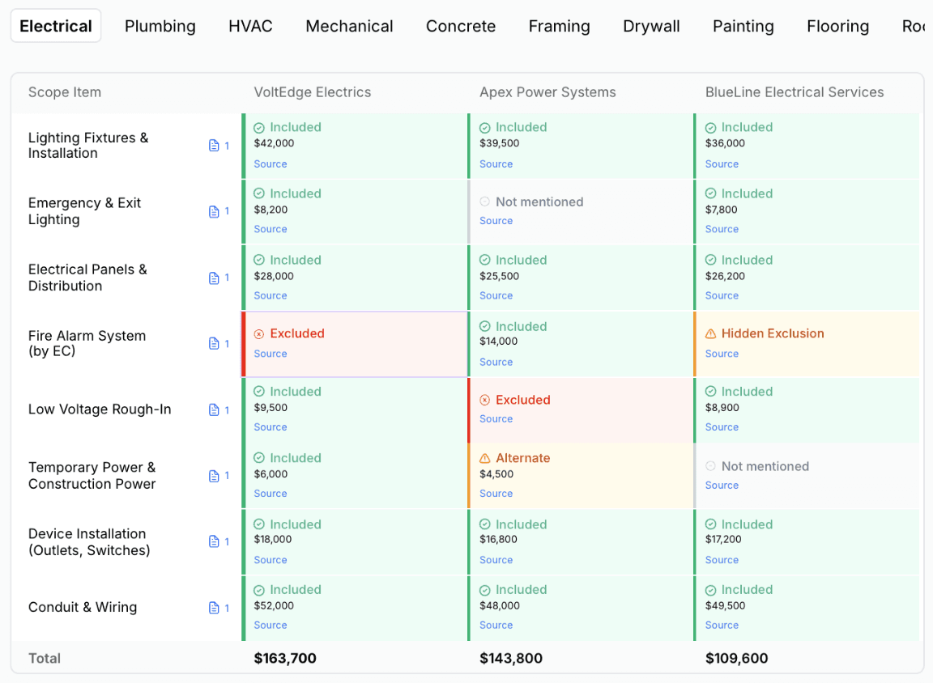933x683 pixels.
Task: Click Apex Included check icon for Fire Alarm
Action: [485, 326]
